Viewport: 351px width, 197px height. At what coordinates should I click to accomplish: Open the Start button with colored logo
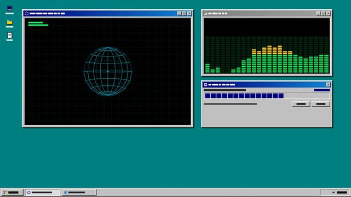click(12, 192)
